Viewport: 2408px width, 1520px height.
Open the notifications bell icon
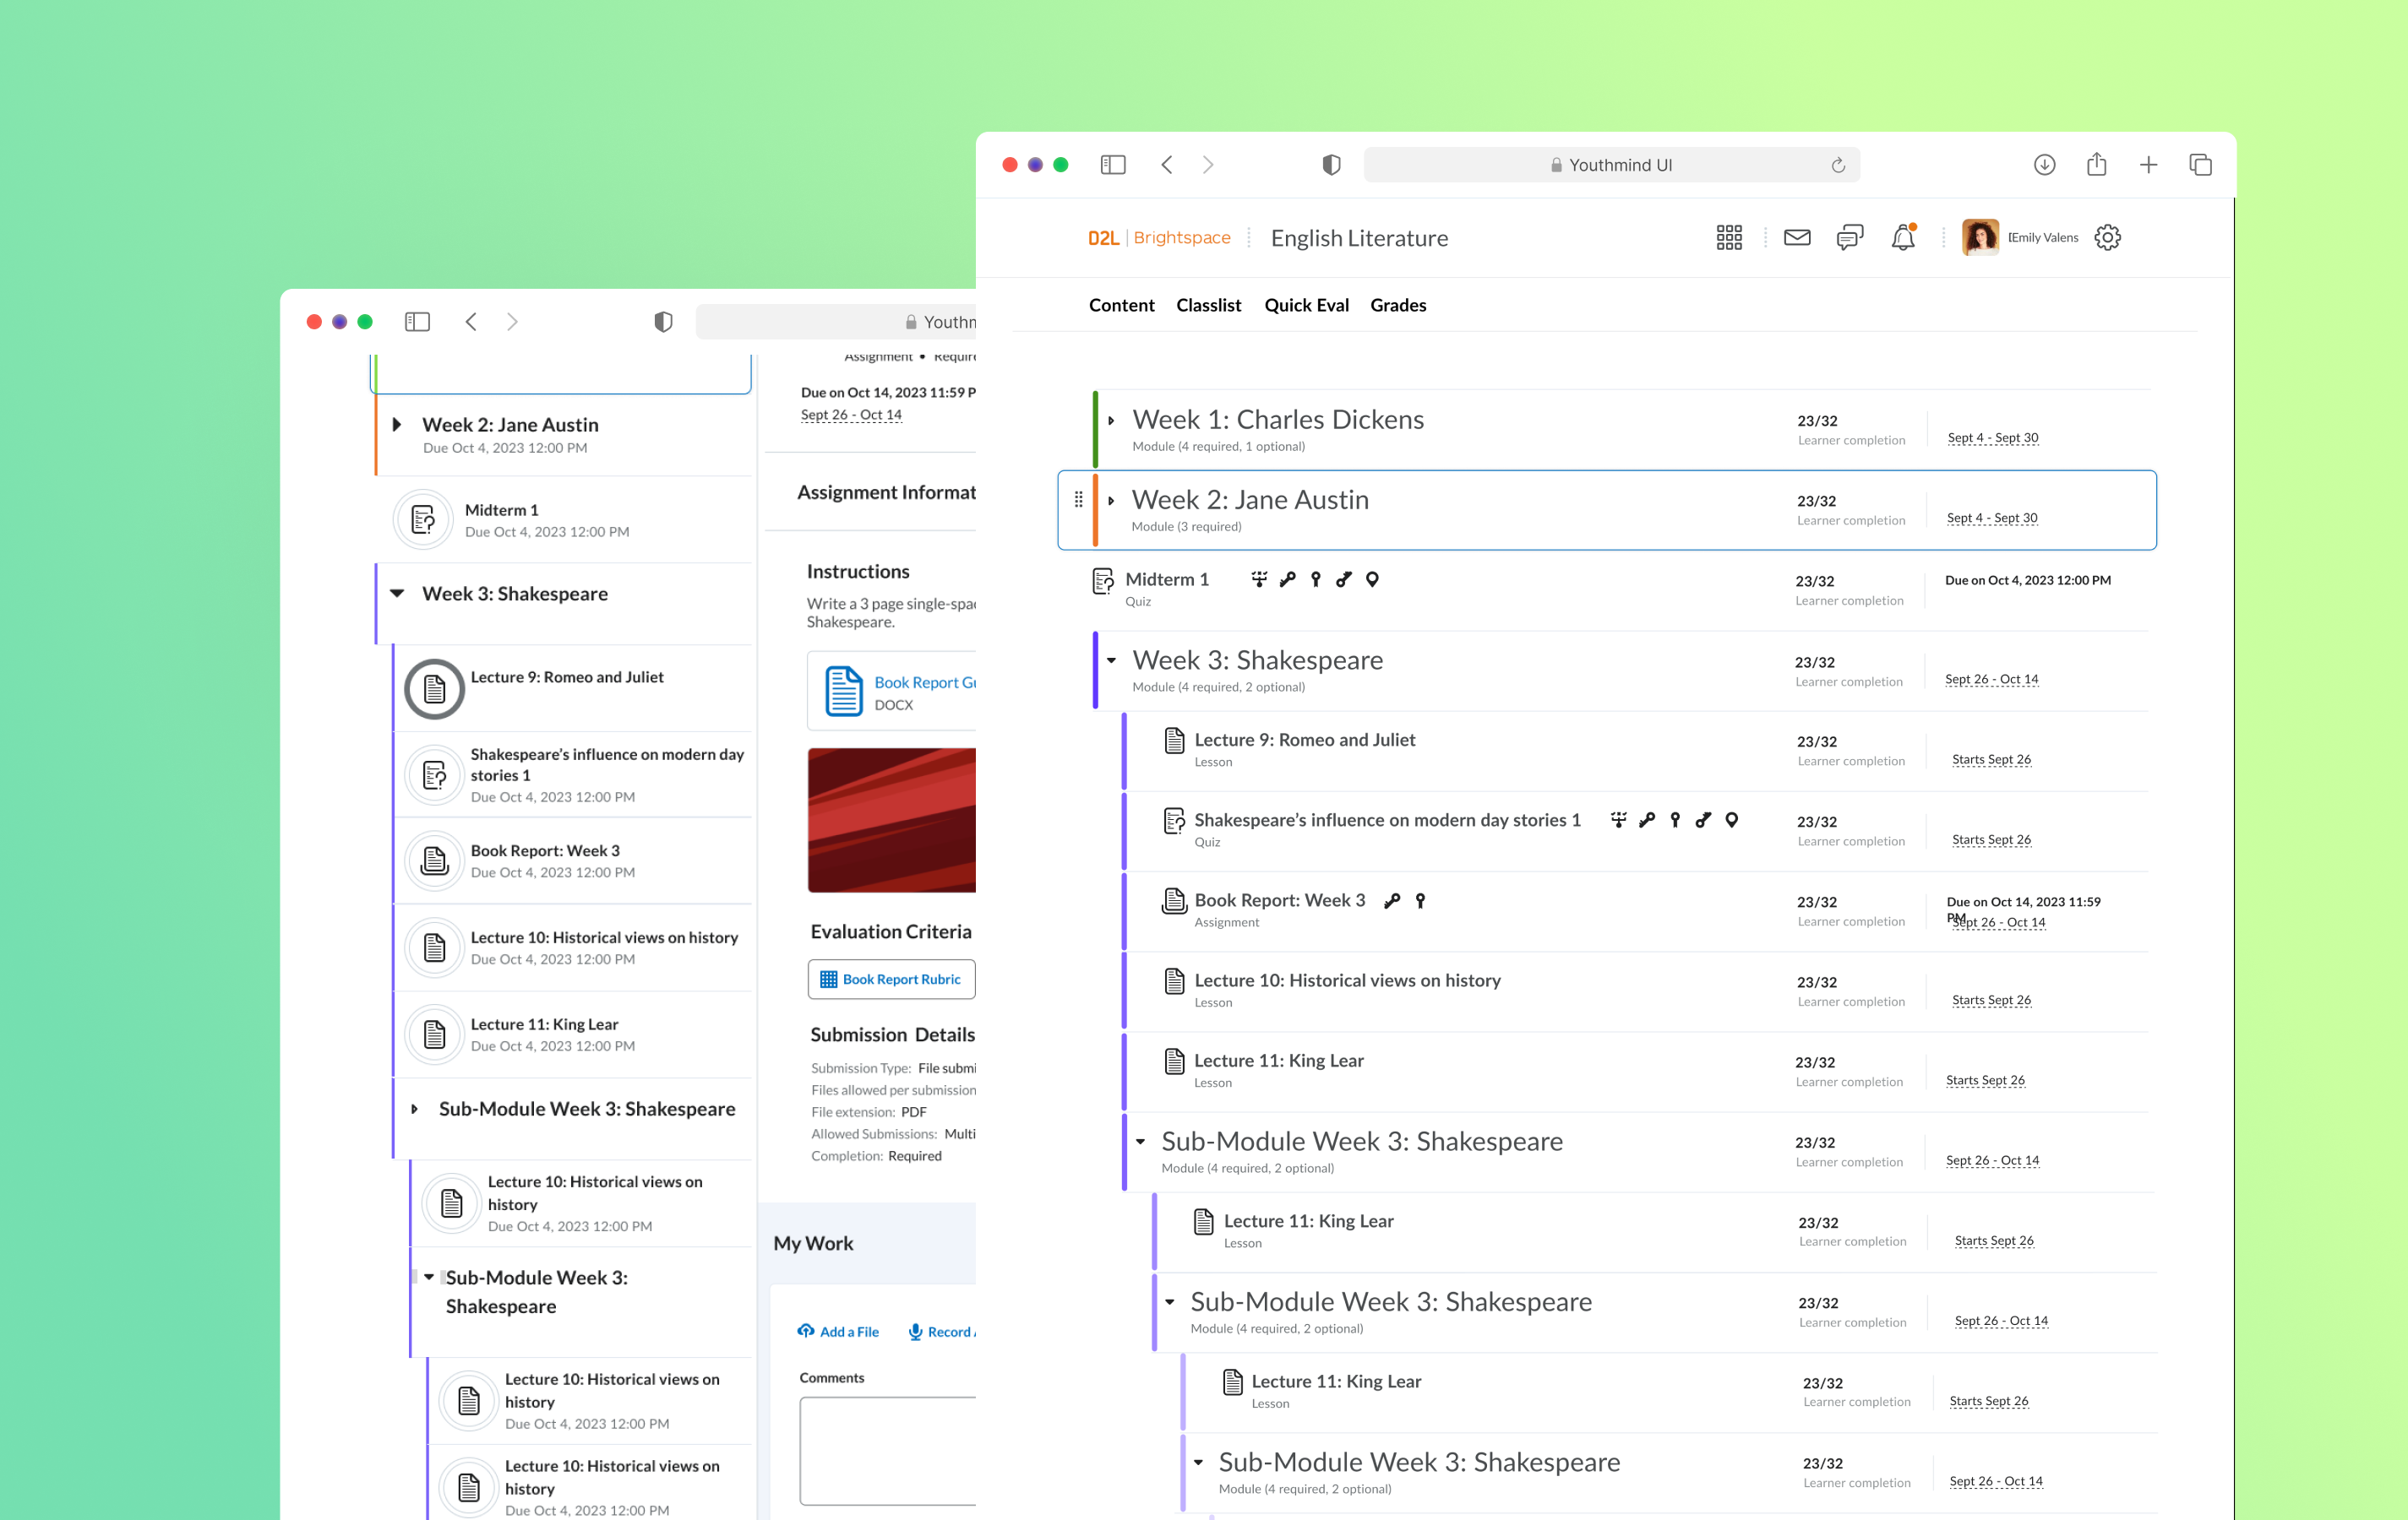coord(1902,238)
